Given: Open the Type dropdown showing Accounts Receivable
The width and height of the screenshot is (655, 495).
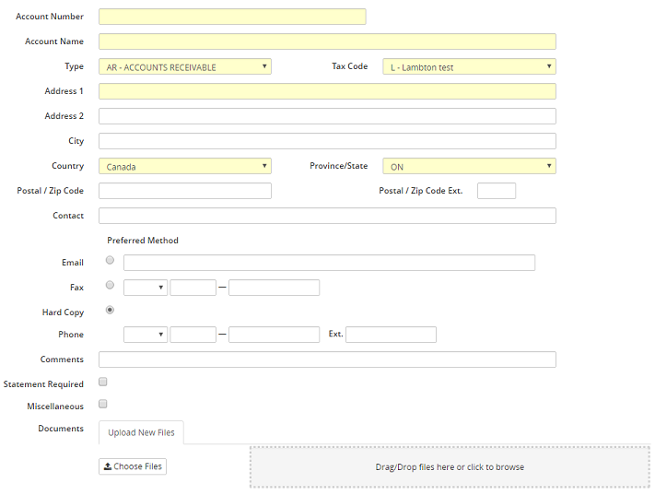Looking at the screenshot, I should pos(184,66).
